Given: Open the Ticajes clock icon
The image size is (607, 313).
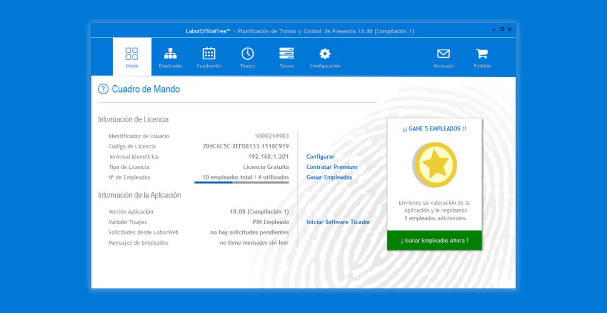Looking at the screenshot, I should [x=247, y=54].
